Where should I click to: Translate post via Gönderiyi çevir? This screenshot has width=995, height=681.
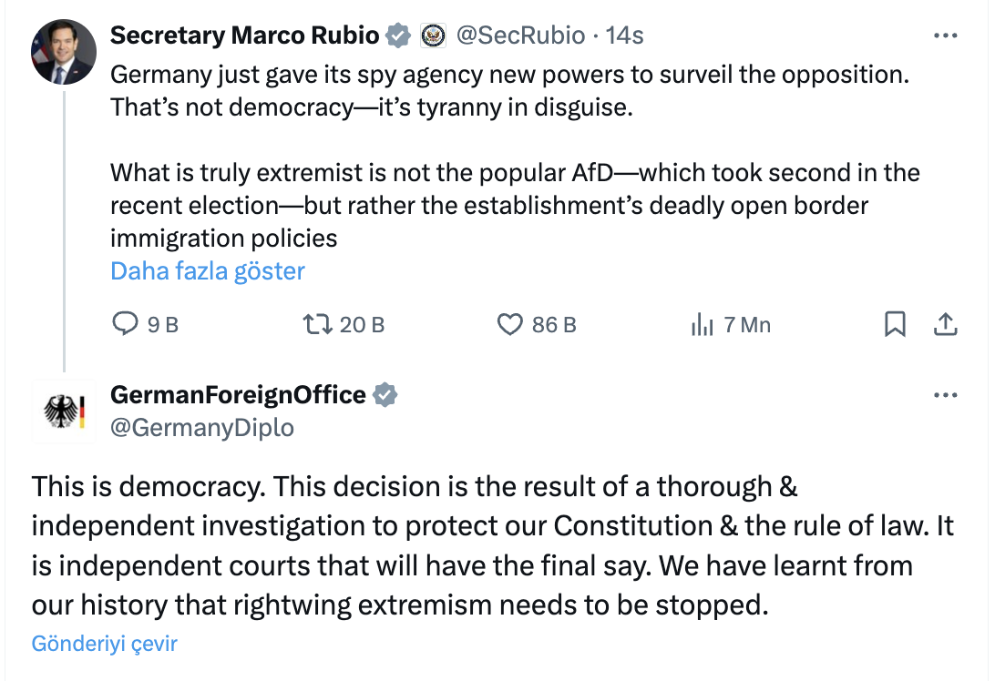pos(104,644)
